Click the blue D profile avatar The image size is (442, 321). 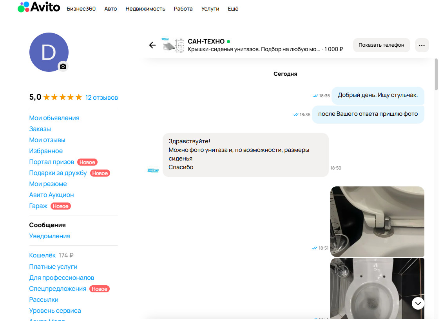[49, 52]
